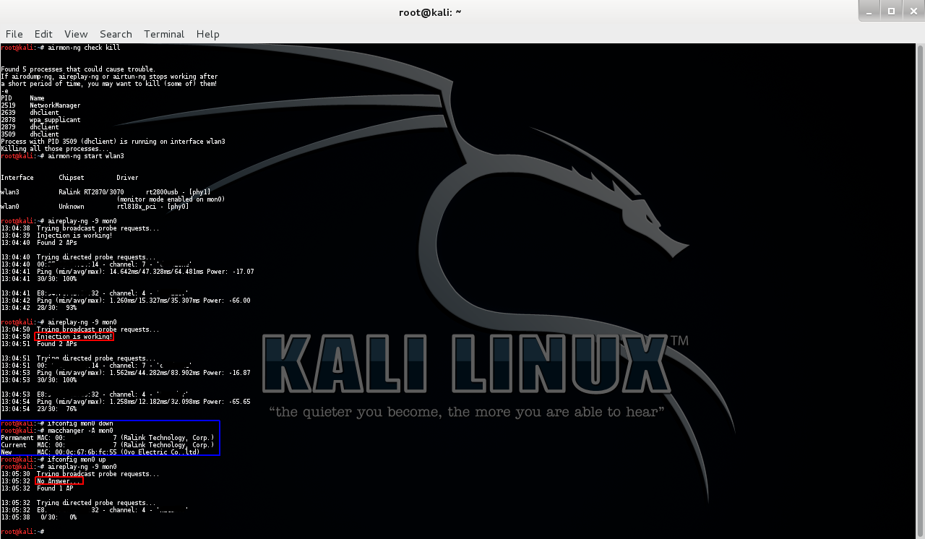Click the 13:04:50 'Trying broadcast probe requests' line

click(80, 329)
